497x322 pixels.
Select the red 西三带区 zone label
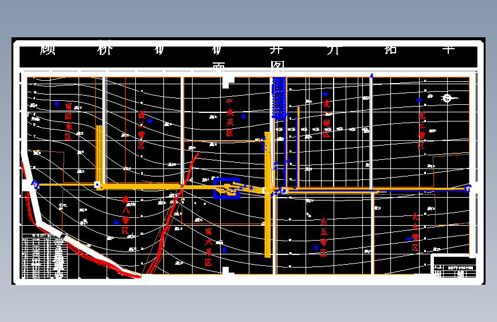(142, 130)
